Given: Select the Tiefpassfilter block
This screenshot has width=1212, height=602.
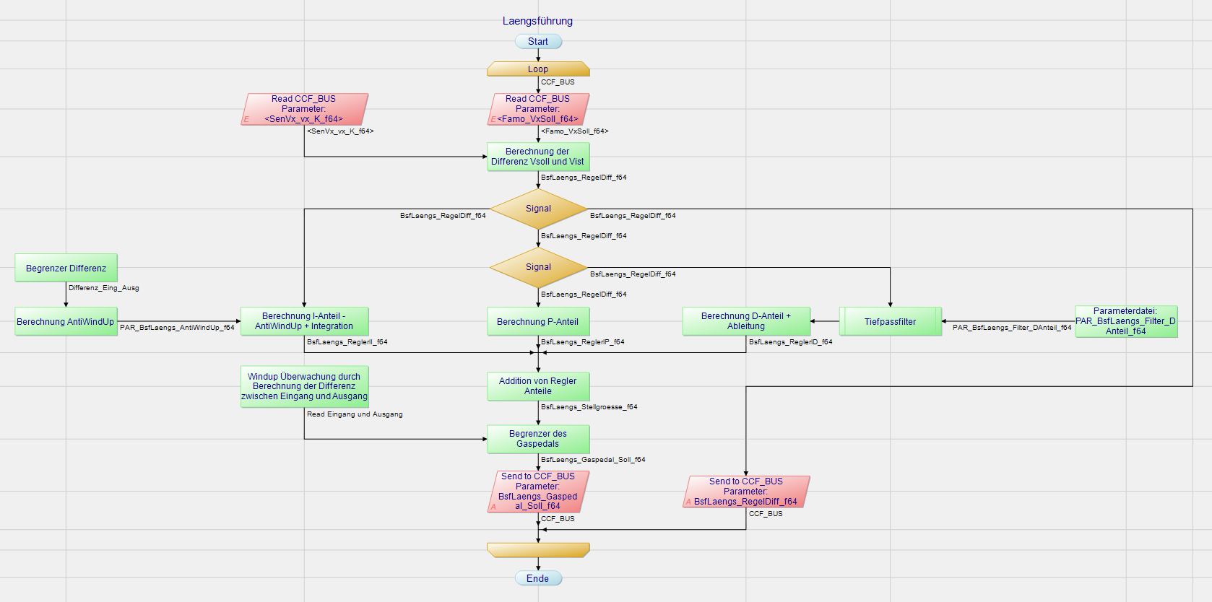Looking at the screenshot, I should click(890, 322).
